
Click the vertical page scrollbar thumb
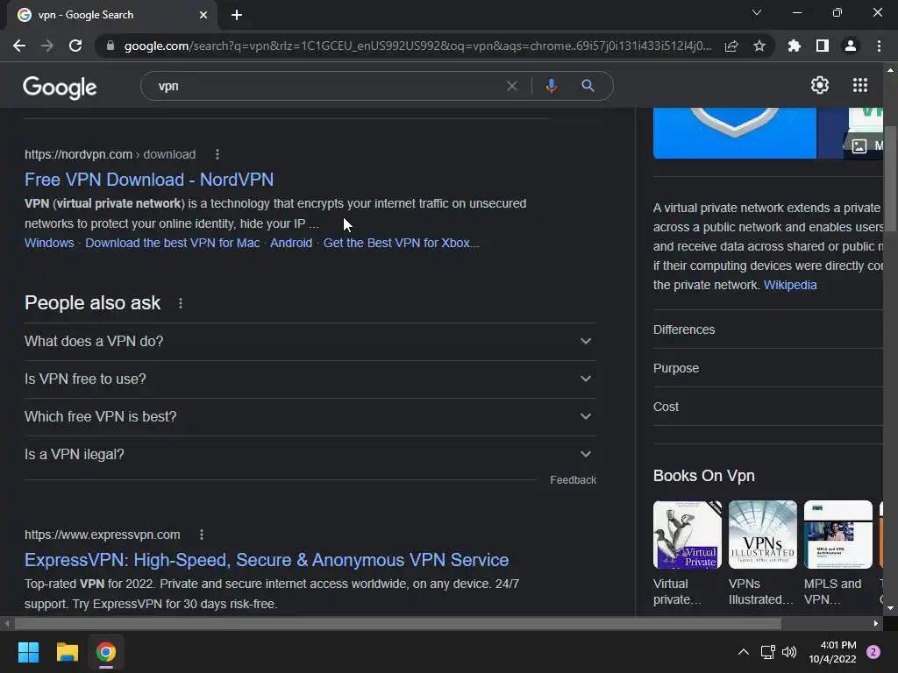click(x=890, y=177)
